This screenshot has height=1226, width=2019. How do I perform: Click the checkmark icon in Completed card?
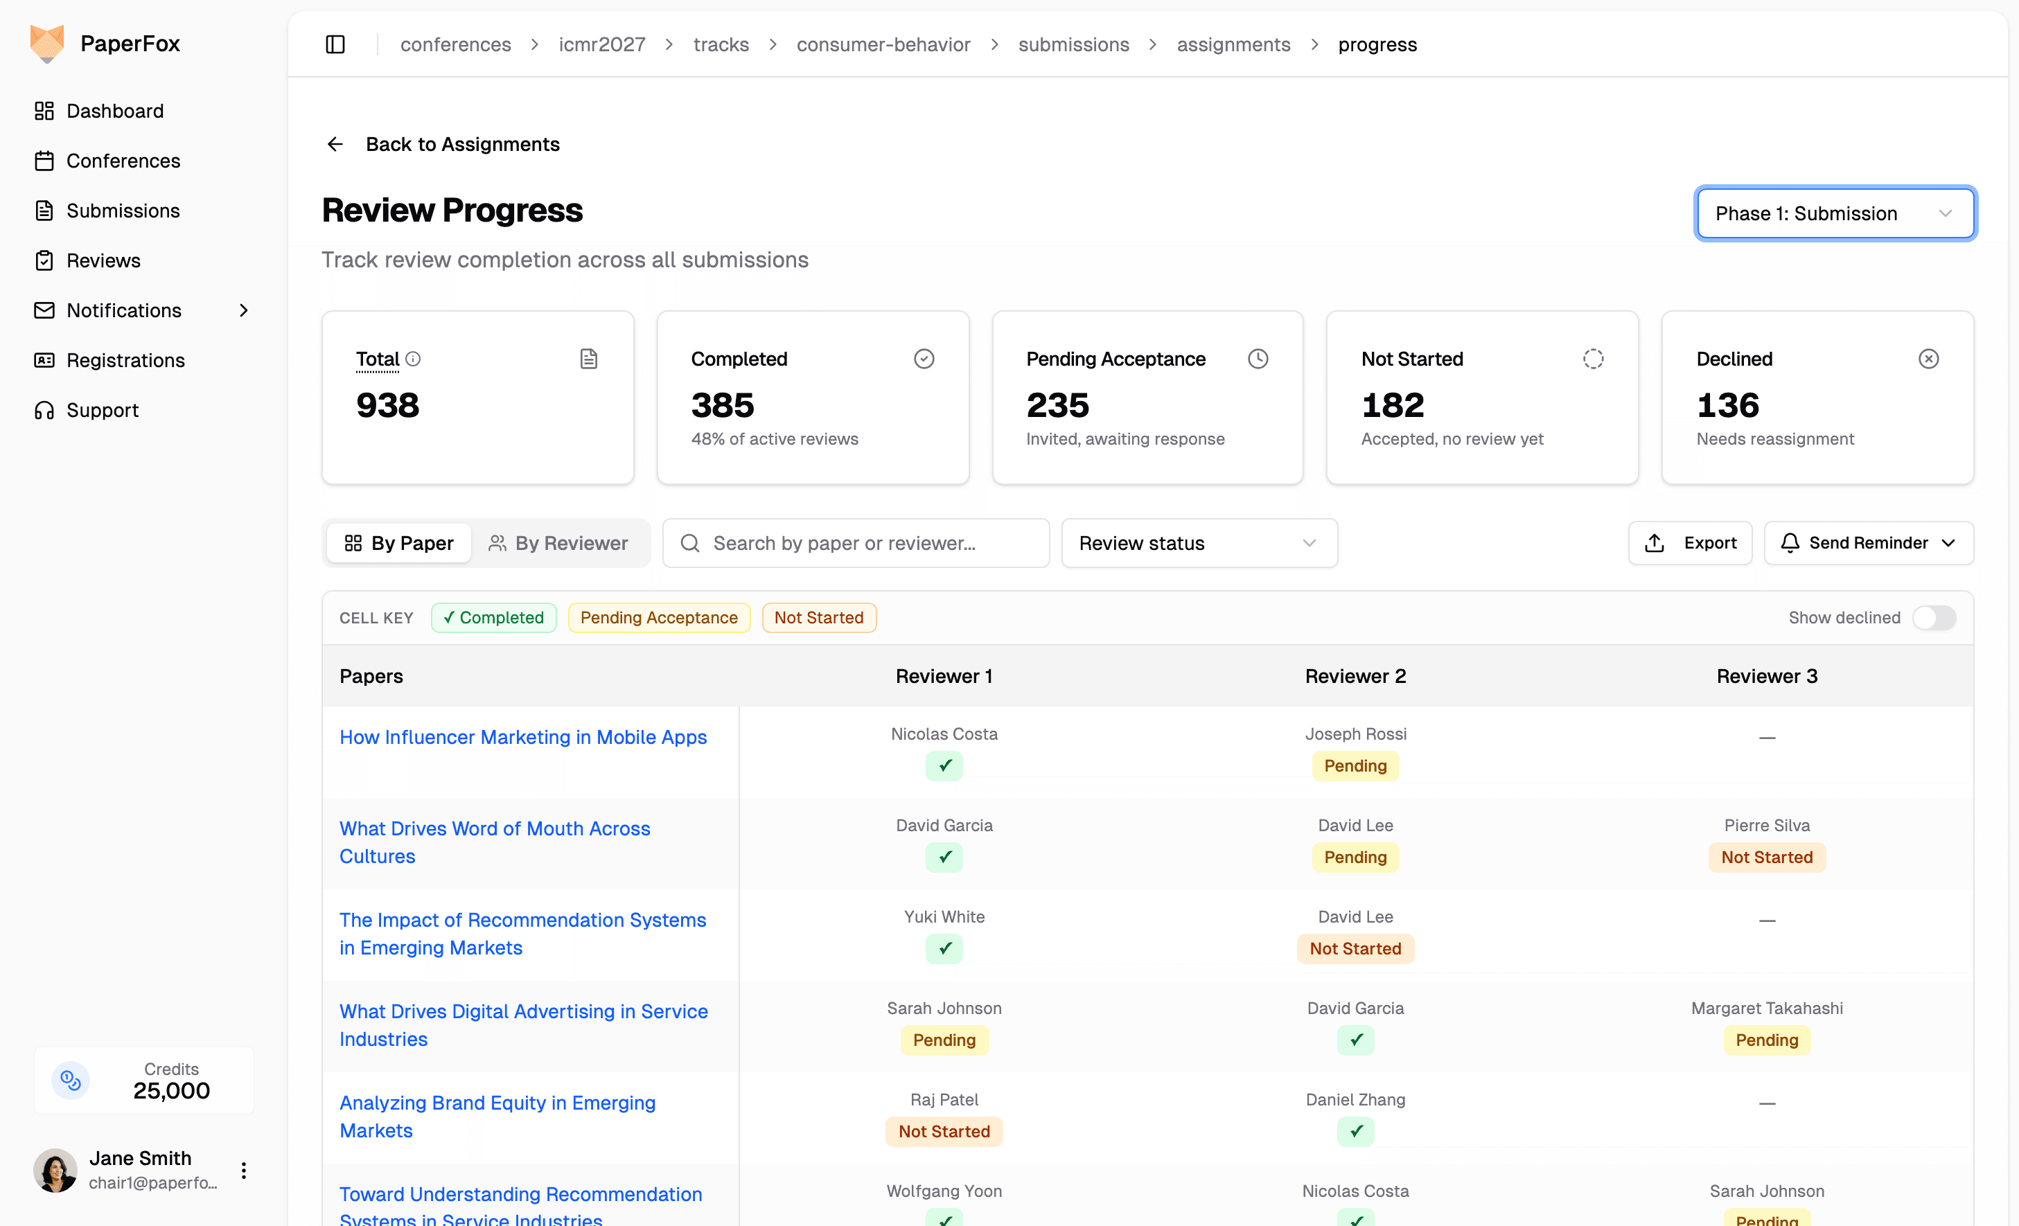coord(924,359)
